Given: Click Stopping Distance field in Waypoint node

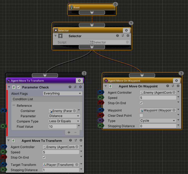Looking at the screenshot, I should pos(158,126).
